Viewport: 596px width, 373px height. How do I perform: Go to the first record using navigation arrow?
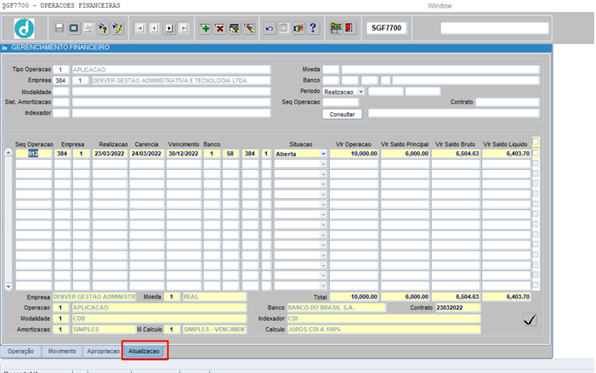[x=140, y=28]
